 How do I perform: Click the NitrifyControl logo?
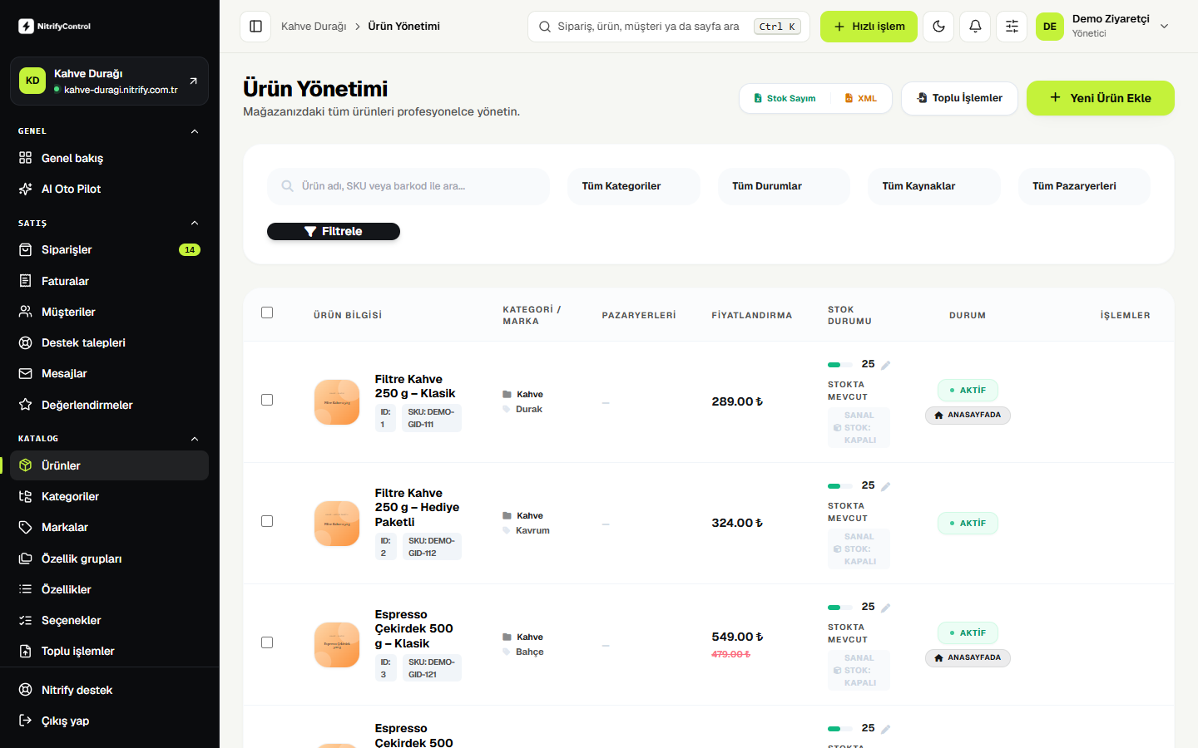(55, 27)
